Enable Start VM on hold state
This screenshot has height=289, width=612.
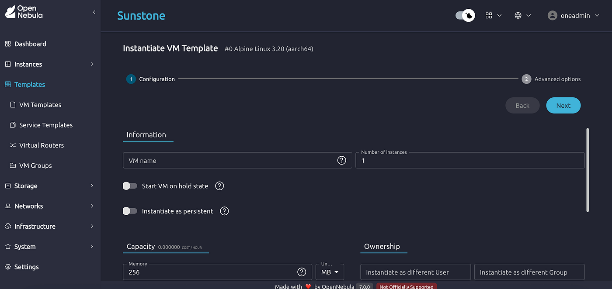pyautogui.click(x=130, y=186)
